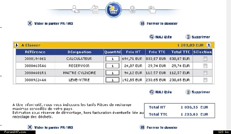The height and width of the screenshot is (134, 231).
Task: Click the customer and vehicle step icon
Action: click(x=76, y=10)
